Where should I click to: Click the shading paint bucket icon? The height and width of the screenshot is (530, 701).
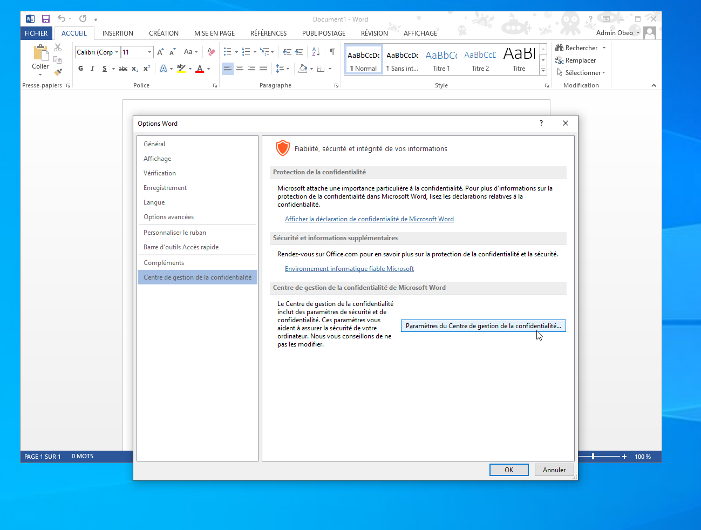[303, 69]
